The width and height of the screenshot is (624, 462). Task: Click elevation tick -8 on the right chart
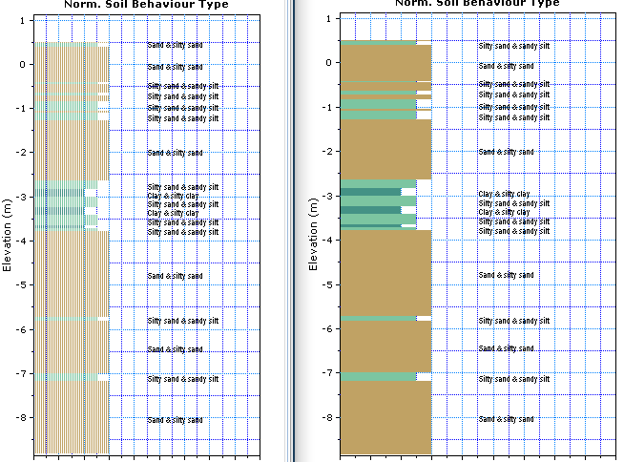click(327, 418)
